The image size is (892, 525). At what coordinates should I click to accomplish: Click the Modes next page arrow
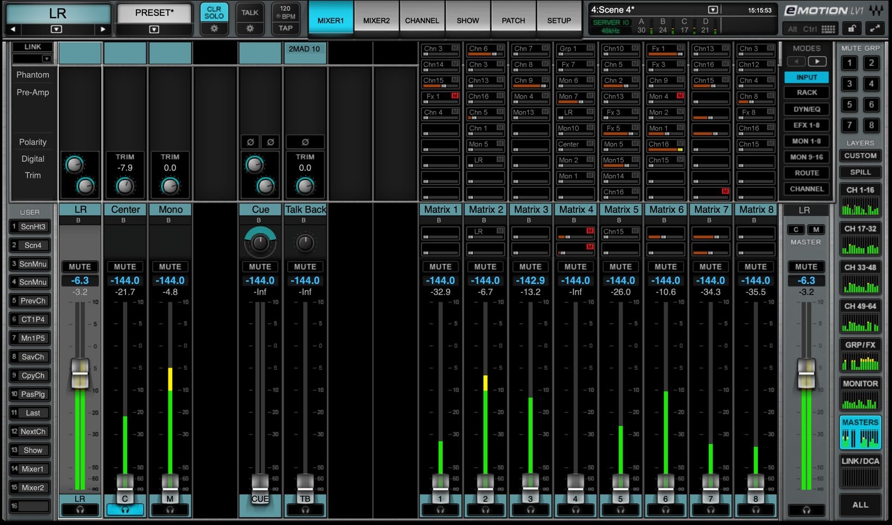[x=817, y=62]
